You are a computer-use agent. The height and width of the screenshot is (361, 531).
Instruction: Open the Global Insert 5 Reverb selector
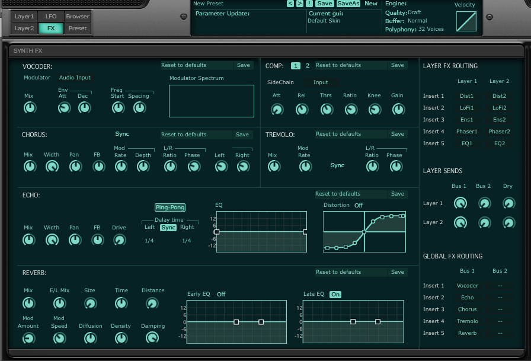(x=467, y=333)
